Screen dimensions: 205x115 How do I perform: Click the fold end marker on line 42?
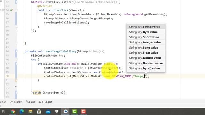point(17,43)
